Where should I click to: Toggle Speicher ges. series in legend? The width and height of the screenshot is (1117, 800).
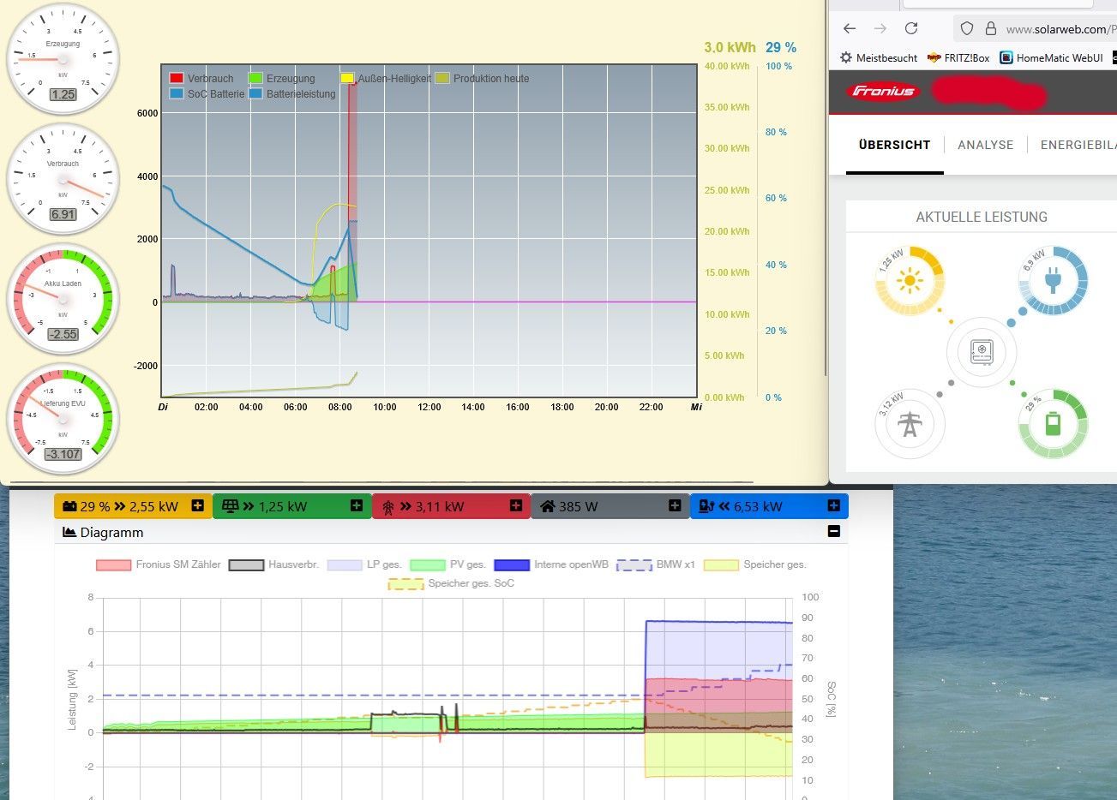[754, 564]
